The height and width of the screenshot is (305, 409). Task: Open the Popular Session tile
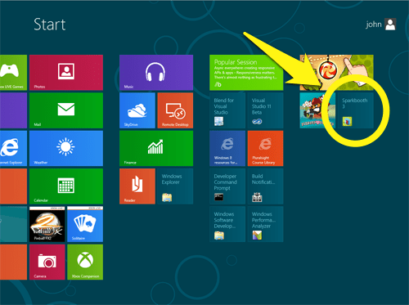pos(246,73)
